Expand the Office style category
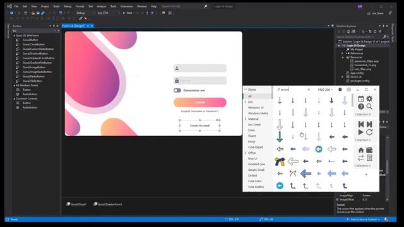The width and height of the screenshot is (404, 227). 246,153
